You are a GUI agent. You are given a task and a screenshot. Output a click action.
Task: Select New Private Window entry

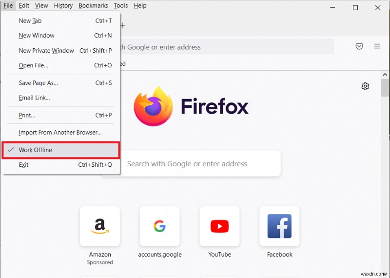[60, 51]
